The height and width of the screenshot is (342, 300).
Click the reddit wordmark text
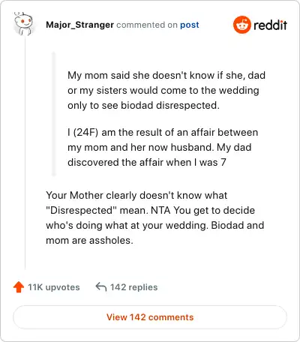click(270, 25)
